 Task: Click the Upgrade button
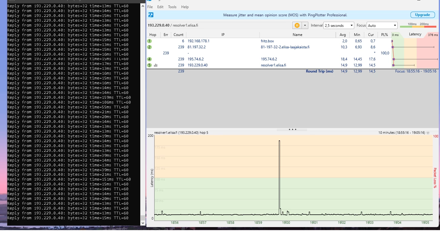(x=422, y=15)
